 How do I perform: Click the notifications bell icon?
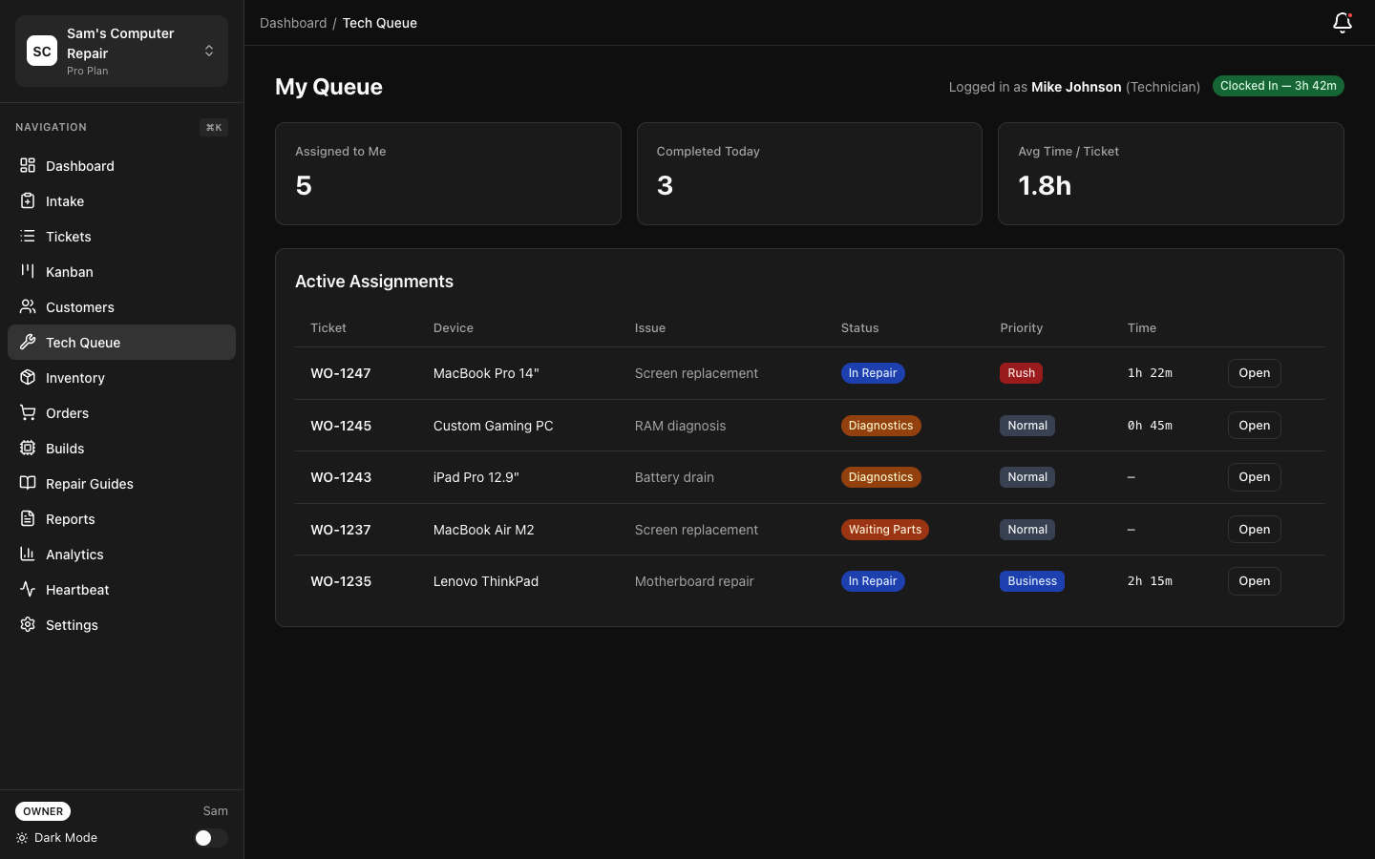coord(1343,23)
